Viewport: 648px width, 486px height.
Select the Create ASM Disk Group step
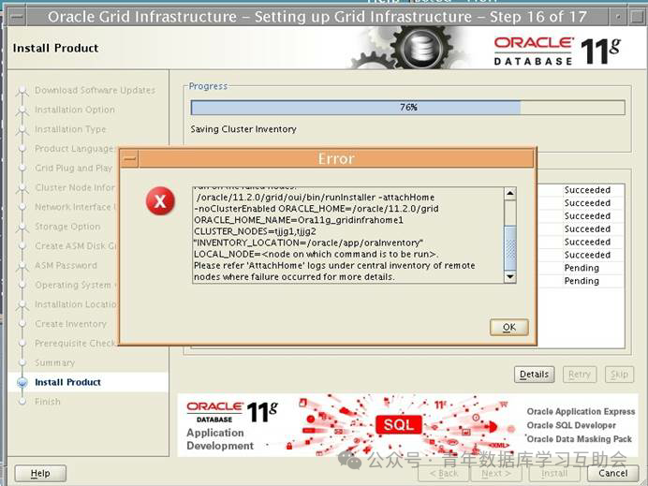point(76,246)
